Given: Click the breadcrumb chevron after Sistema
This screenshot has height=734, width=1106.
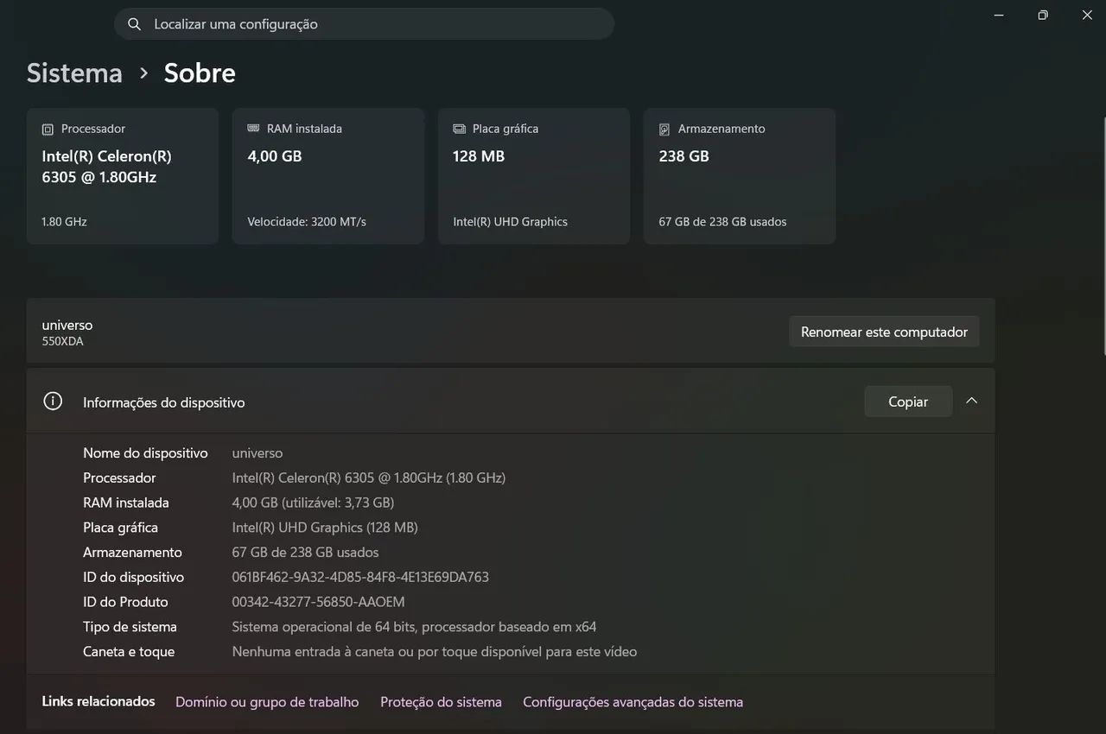Looking at the screenshot, I should tap(143, 73).
